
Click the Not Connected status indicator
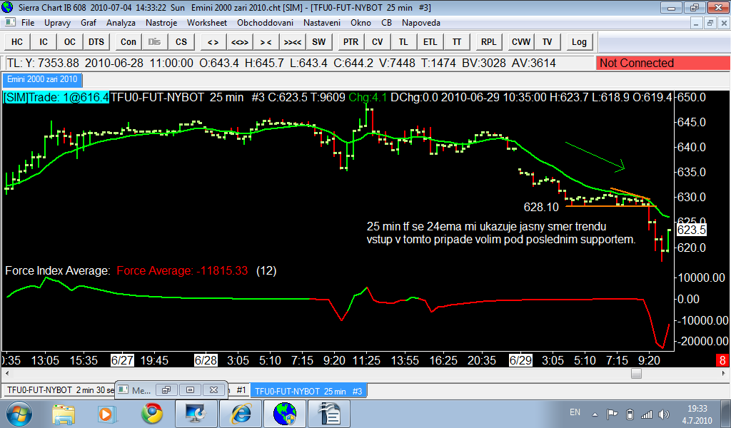point(662,63)
